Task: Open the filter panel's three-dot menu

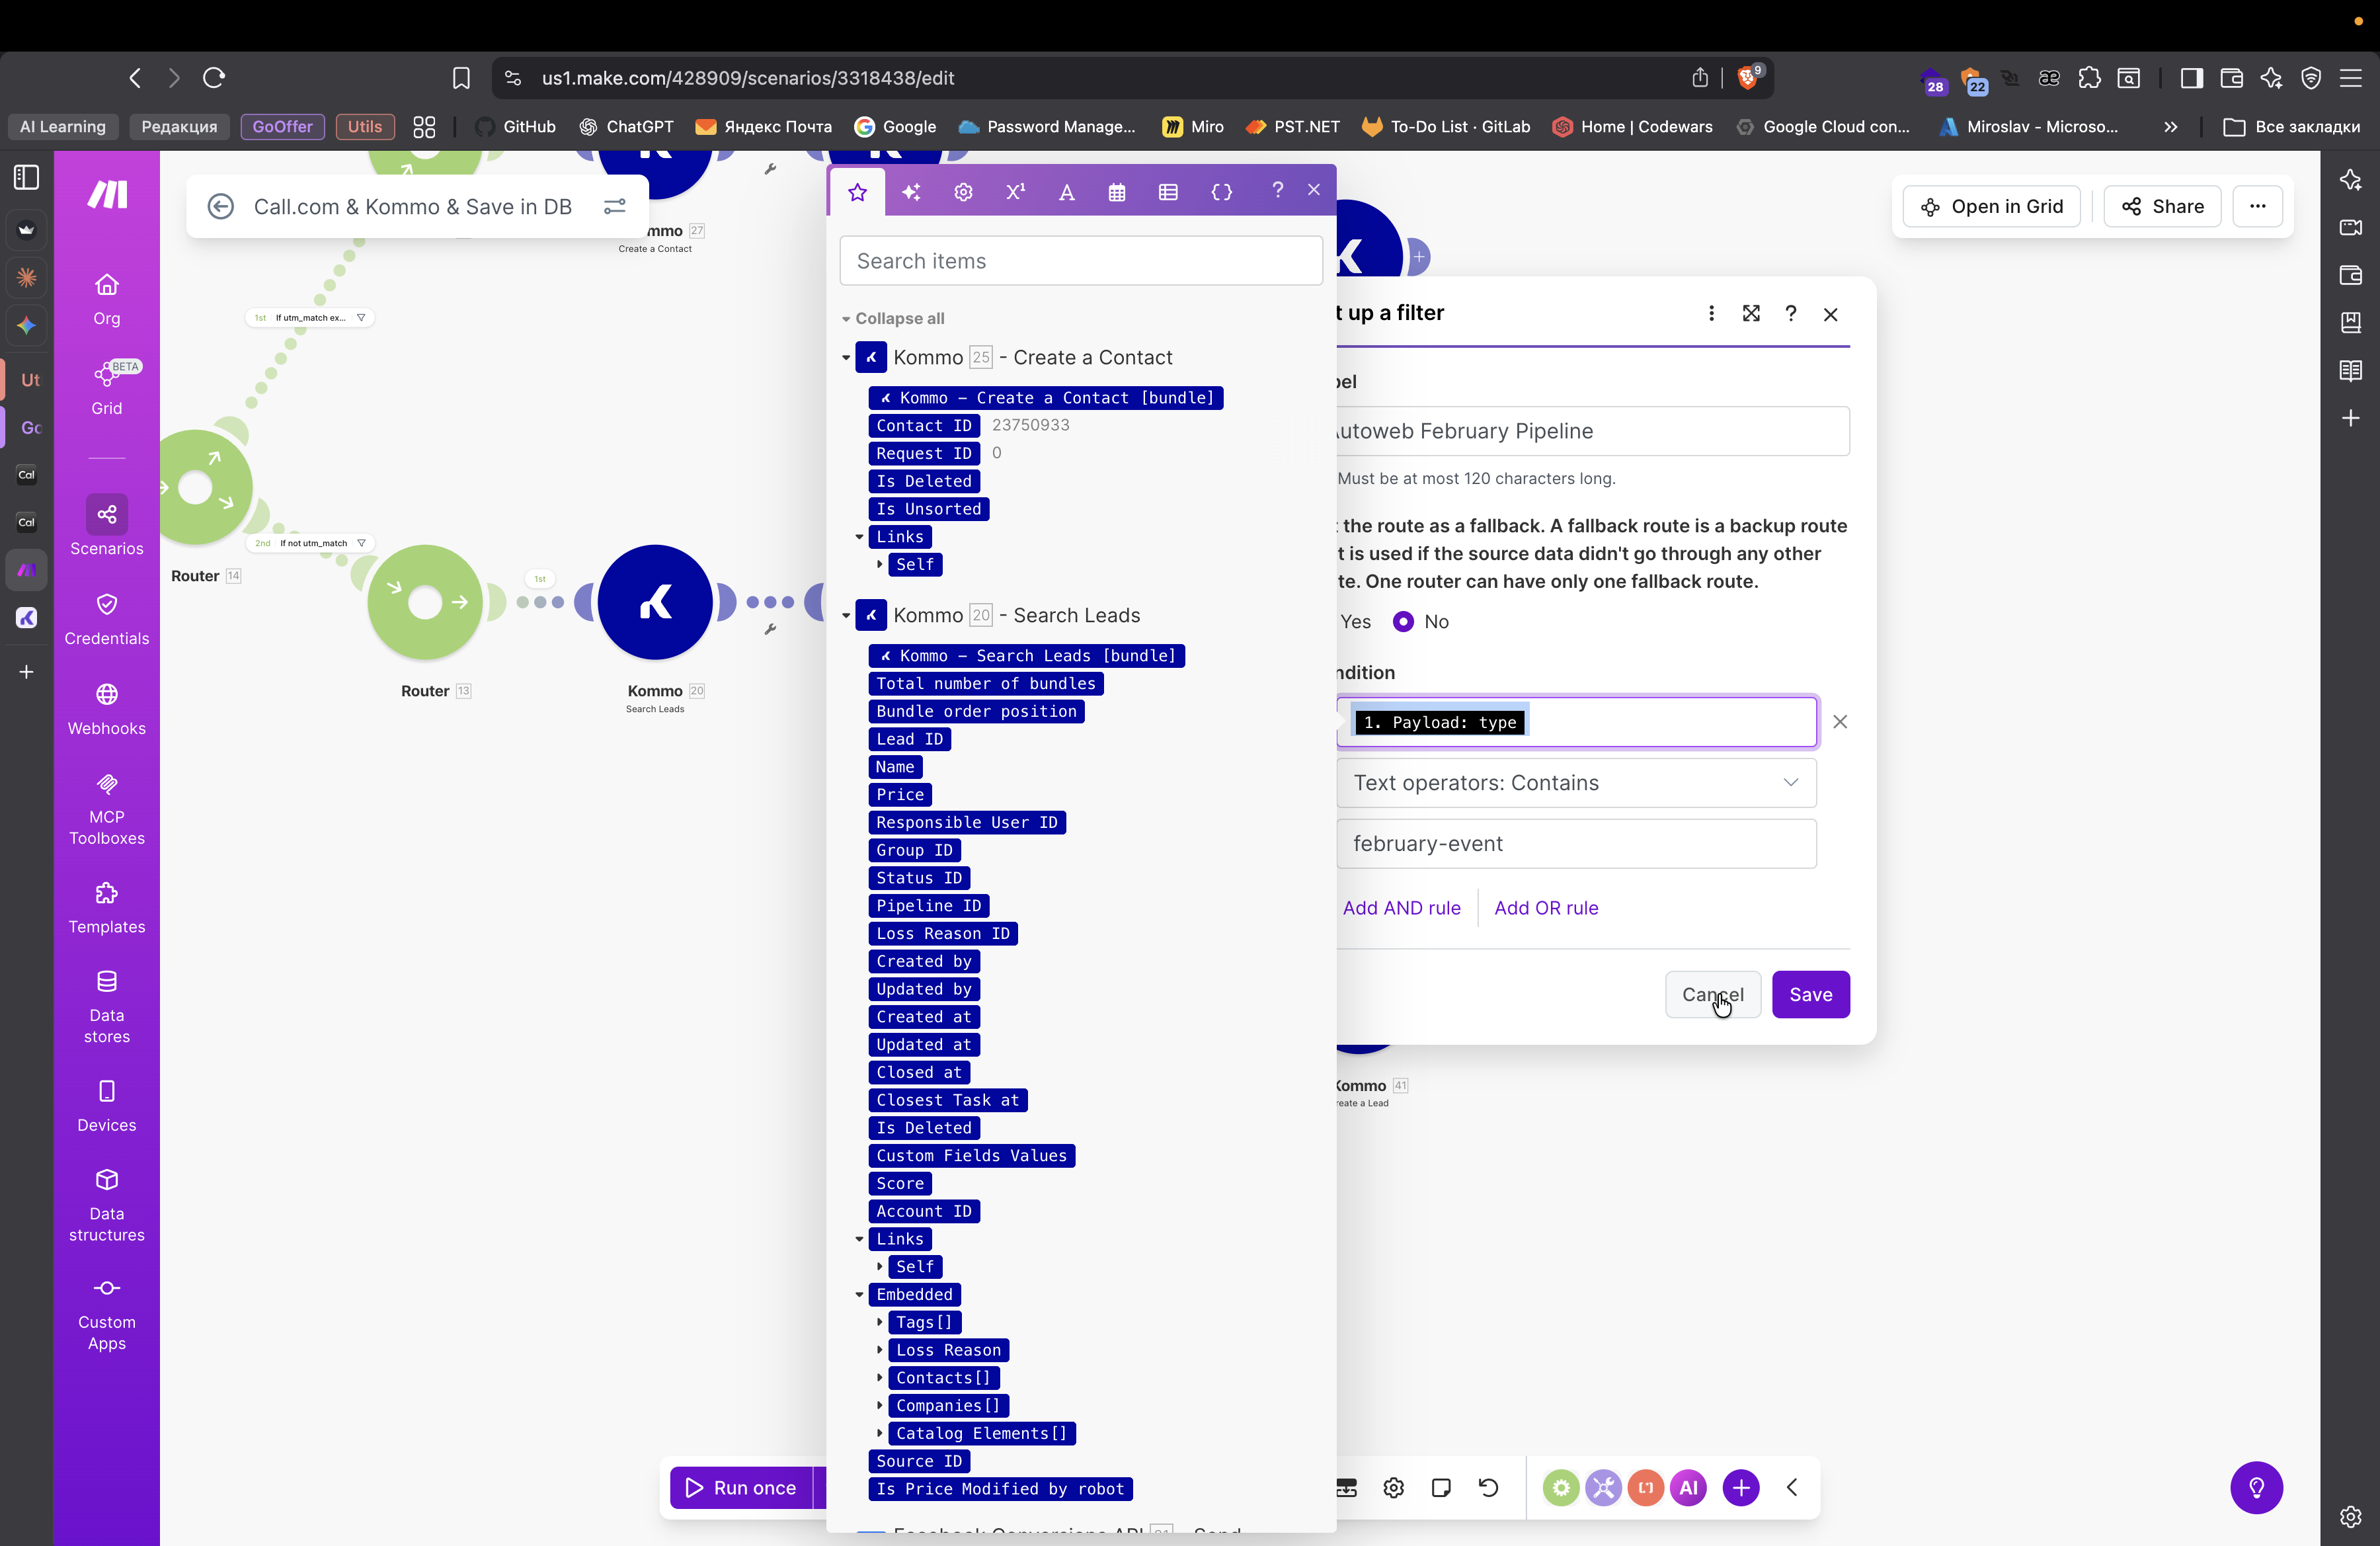Action: 1711,313
